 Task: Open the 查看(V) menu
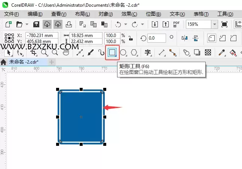point(59,14)
